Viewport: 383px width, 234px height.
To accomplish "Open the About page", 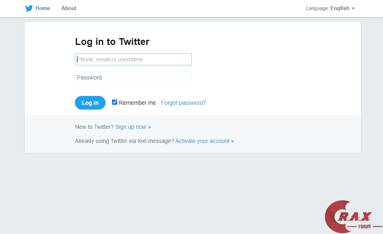I will (69, 8).
